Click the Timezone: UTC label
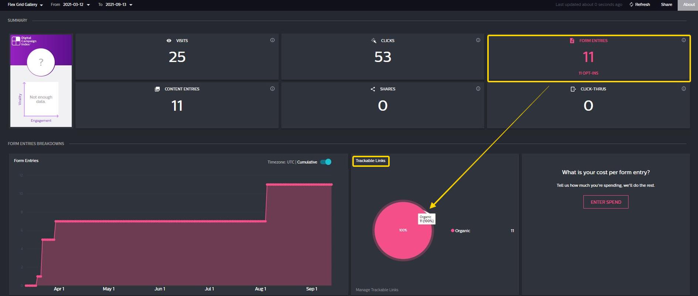Screen dimensions: 698x296 [281, 162]
